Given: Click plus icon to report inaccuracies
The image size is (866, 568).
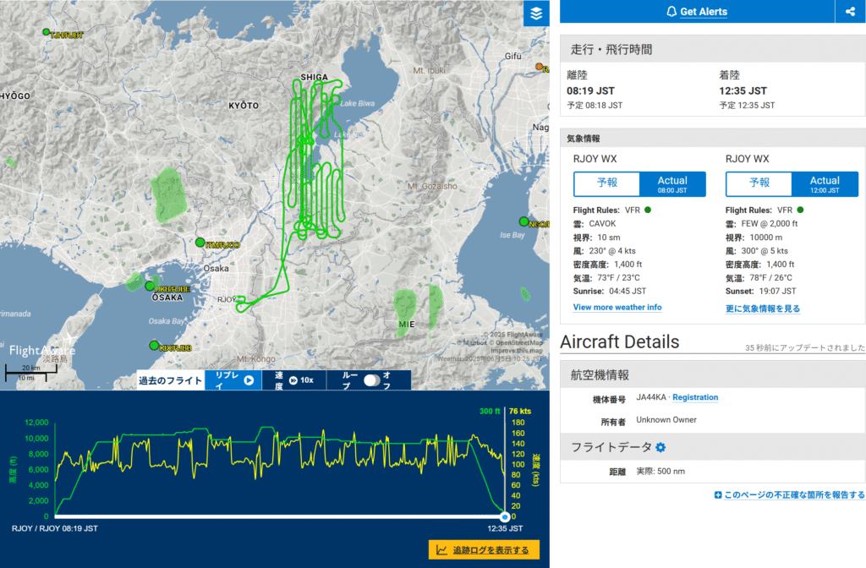Looking at the screenshot, I should tap(718, 495).
